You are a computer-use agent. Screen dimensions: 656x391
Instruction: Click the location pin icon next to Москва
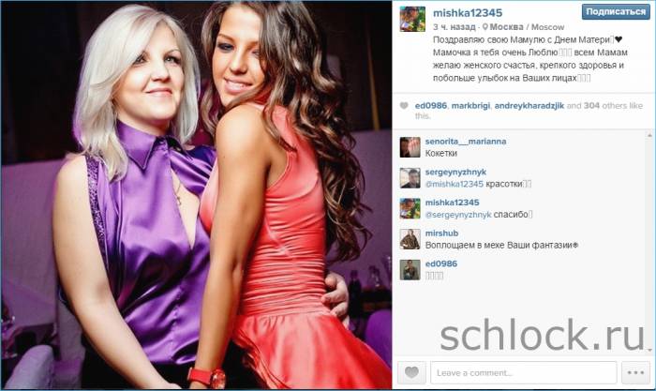(x=485, y=27)
